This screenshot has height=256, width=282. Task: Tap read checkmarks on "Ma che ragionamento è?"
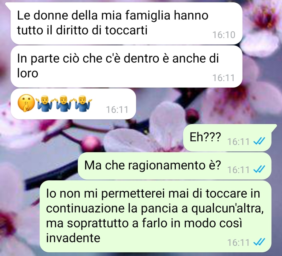coord(259,169)
